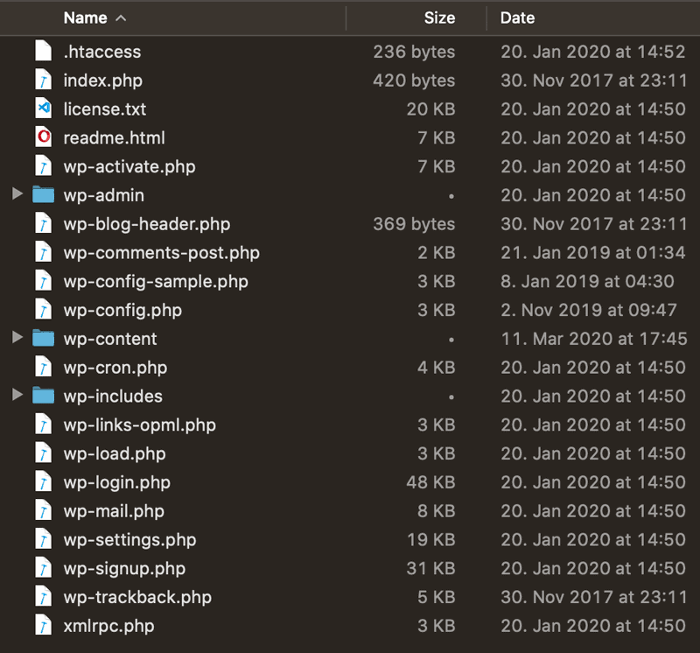Expand the wp-admin folder disclosure triangle

[x=17, y=195]
